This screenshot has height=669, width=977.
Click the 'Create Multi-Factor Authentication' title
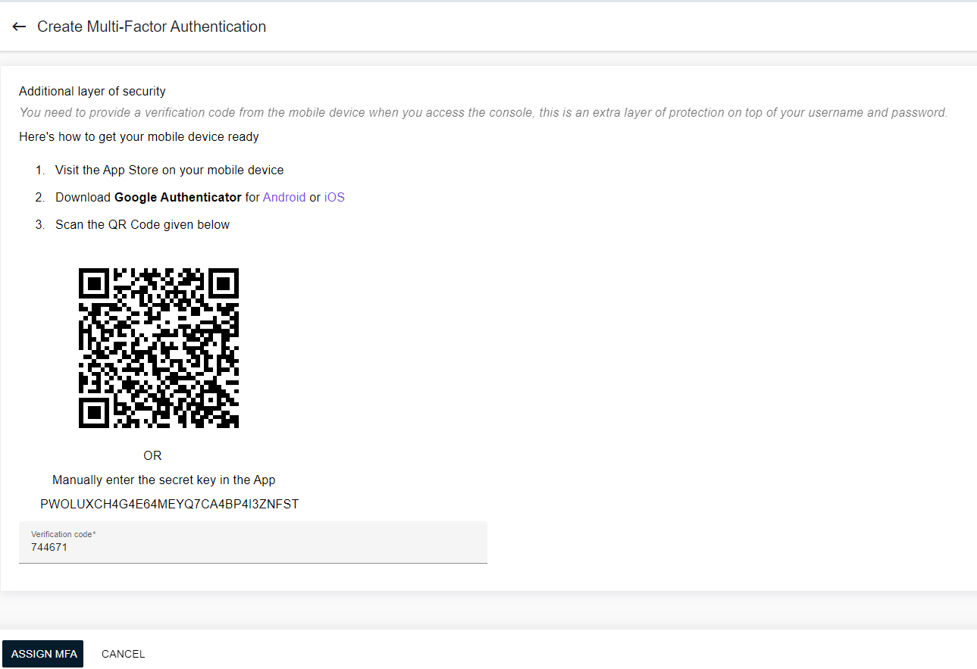[x=152, y=27]
